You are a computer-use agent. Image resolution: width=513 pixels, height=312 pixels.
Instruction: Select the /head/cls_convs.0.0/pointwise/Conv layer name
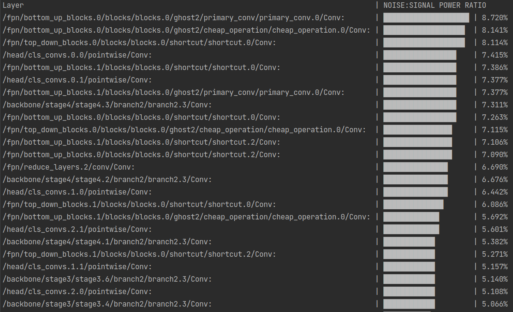coord(77,55)
